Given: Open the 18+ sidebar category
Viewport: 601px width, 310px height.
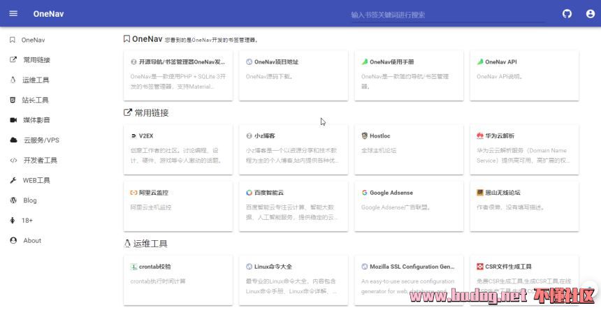Looking at the screenshot, I should 27,221.
